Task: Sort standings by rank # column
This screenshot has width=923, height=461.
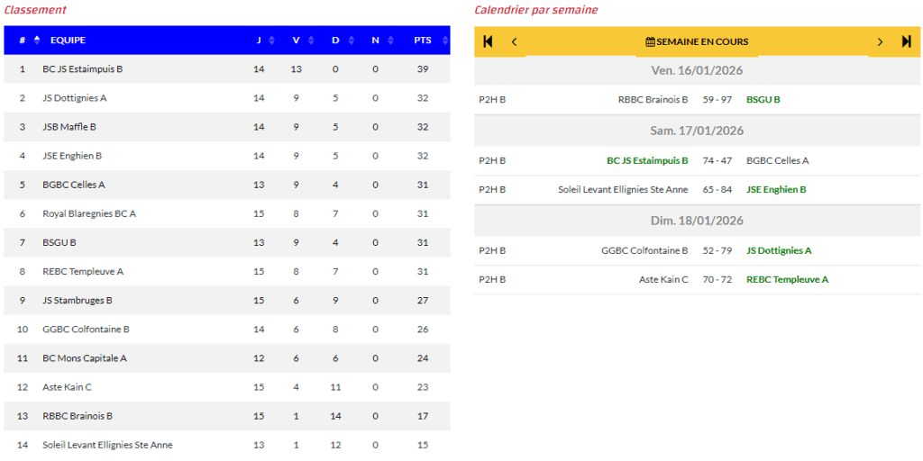Action: click(x=37, y=41)
